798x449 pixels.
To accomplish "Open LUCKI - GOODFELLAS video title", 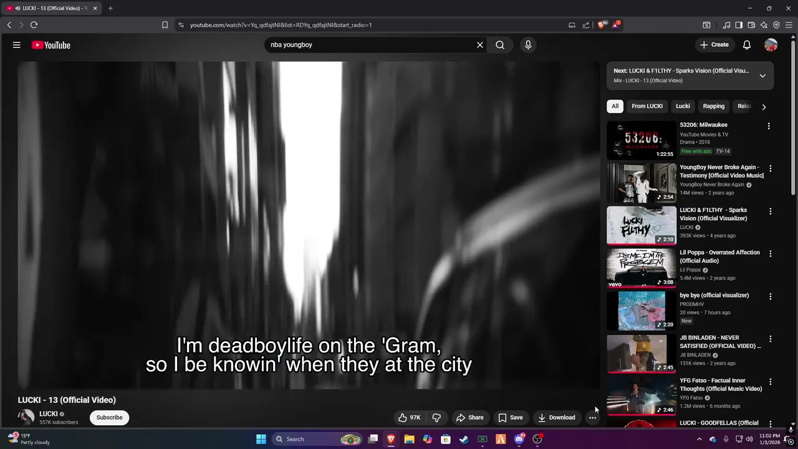I will (x=719, y=423).
